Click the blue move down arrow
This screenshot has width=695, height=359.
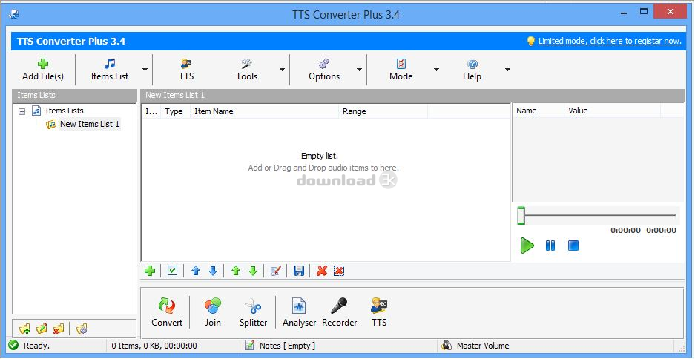coord(213,271)
